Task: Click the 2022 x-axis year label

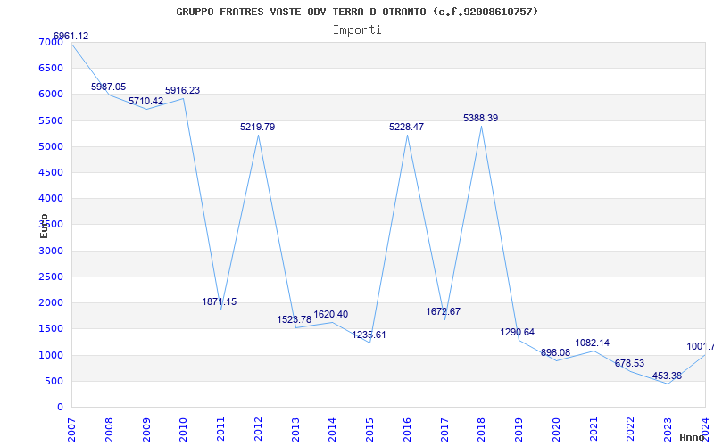Action: pyautogui.click(x=631, y=430)
